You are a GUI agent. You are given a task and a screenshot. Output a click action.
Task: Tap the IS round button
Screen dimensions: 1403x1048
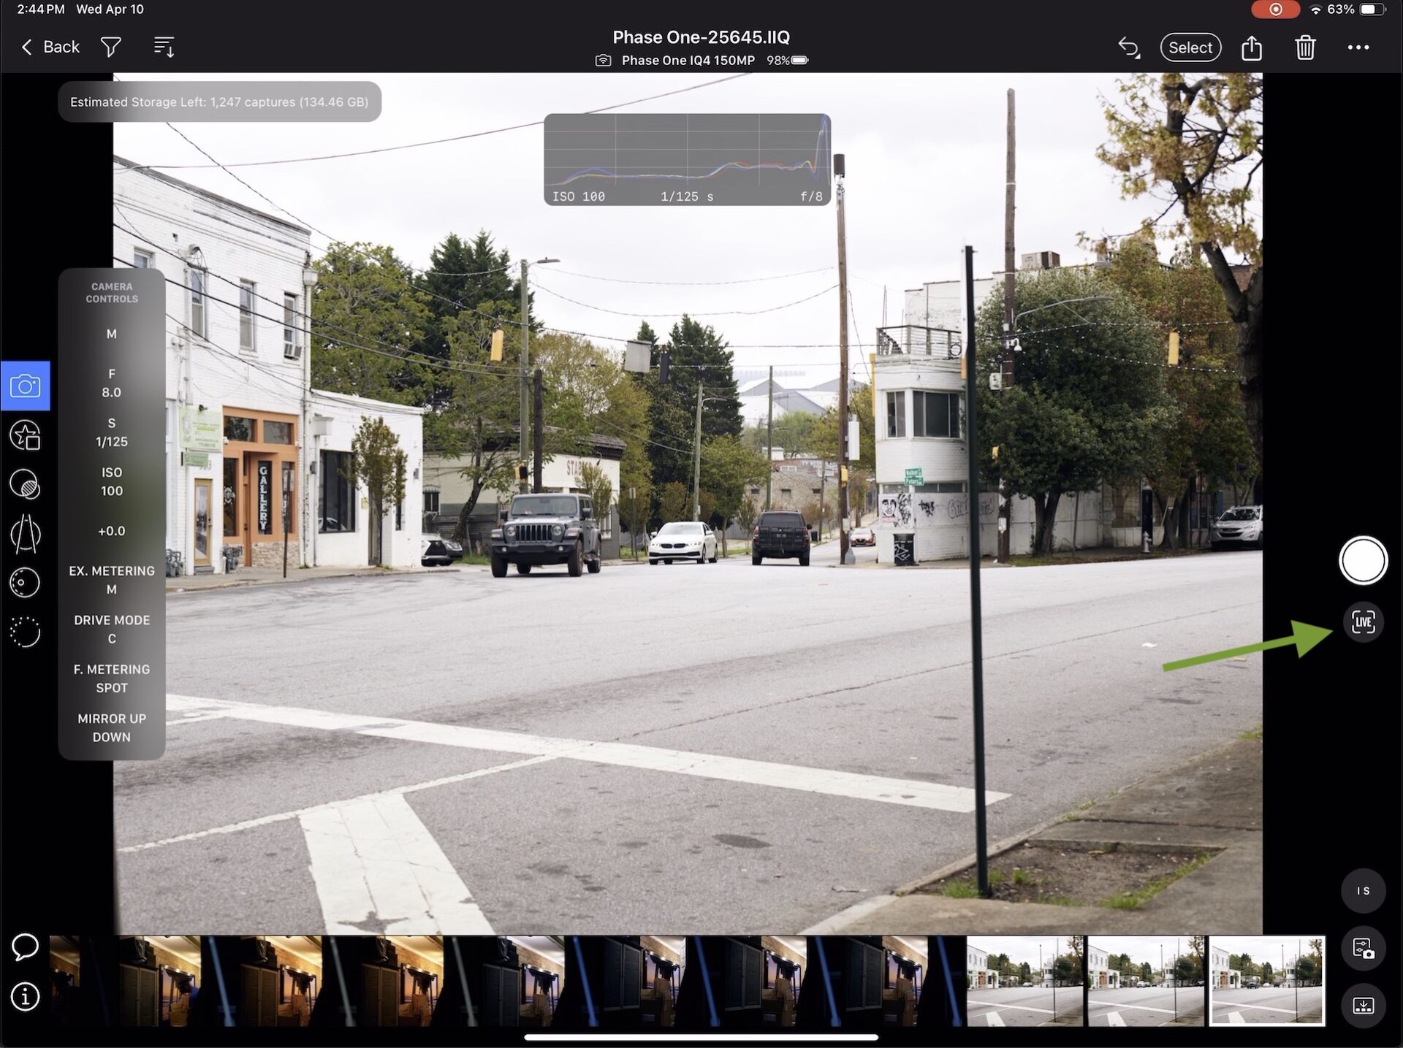[1363, 890]
